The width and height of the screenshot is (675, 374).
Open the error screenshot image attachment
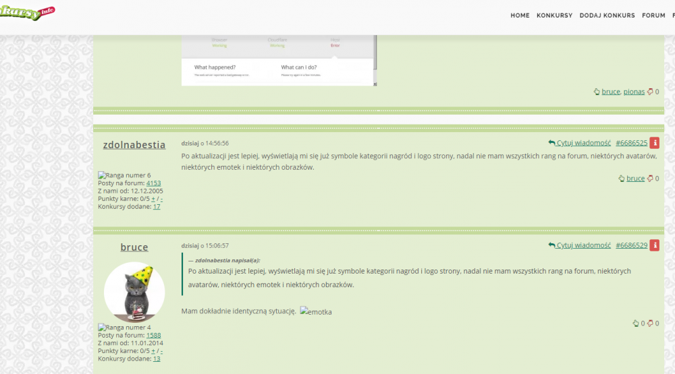(278, 61)
